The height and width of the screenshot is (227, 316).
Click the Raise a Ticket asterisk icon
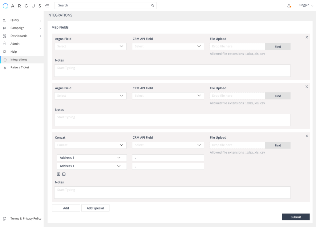[5, 68]
